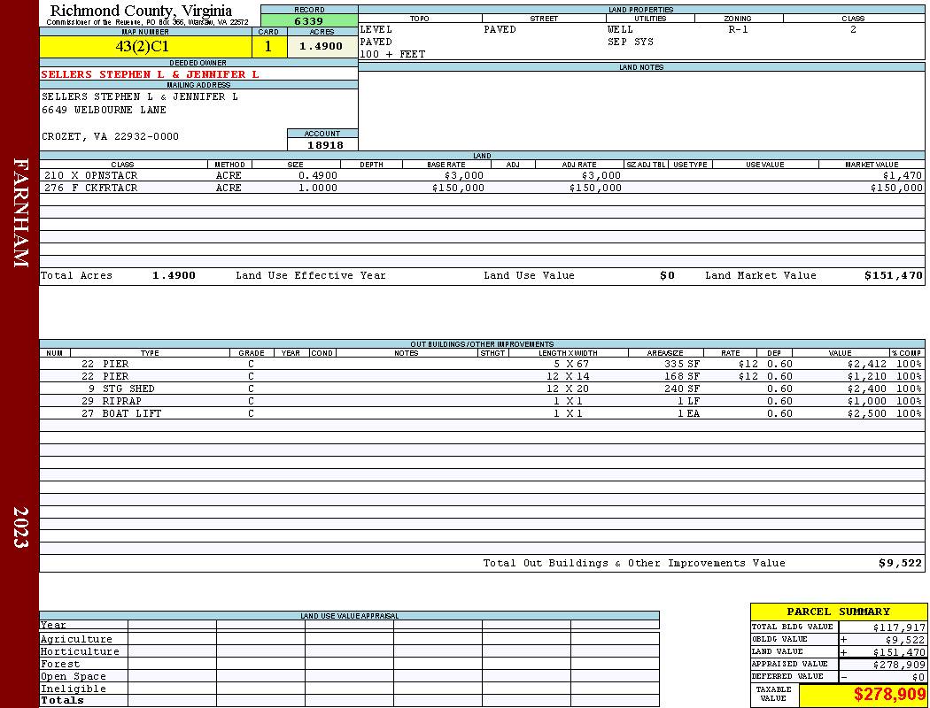The height and width of the screenshot is (708, 930).
Task: Click DEFERRED VALUE $0
Action: click(x=918, y=677)
